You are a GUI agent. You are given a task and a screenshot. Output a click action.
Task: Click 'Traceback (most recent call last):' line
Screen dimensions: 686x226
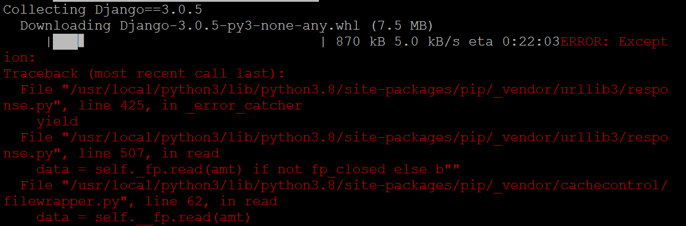pyautogui.click(x=144, y=73)
